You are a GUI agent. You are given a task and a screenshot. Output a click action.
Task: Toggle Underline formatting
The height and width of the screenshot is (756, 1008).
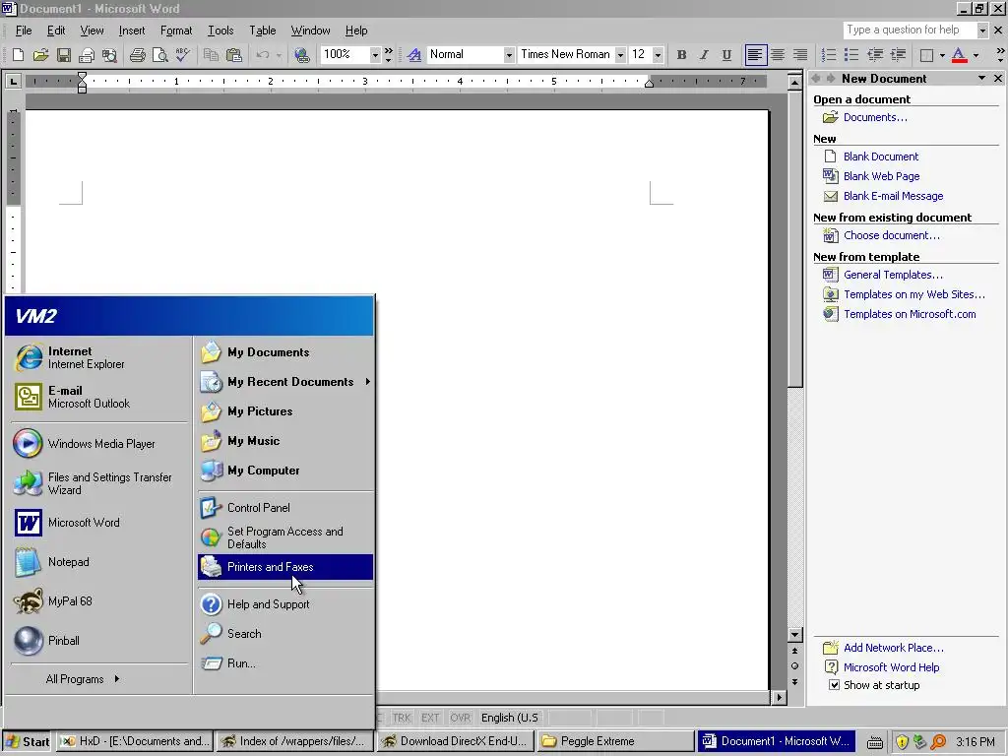tap(726, 55)
